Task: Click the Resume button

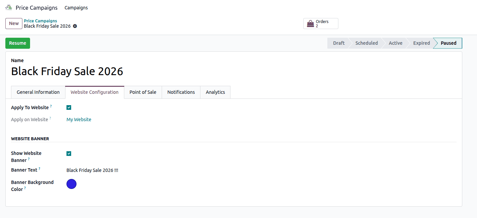Action: click(x=17, y=43)
